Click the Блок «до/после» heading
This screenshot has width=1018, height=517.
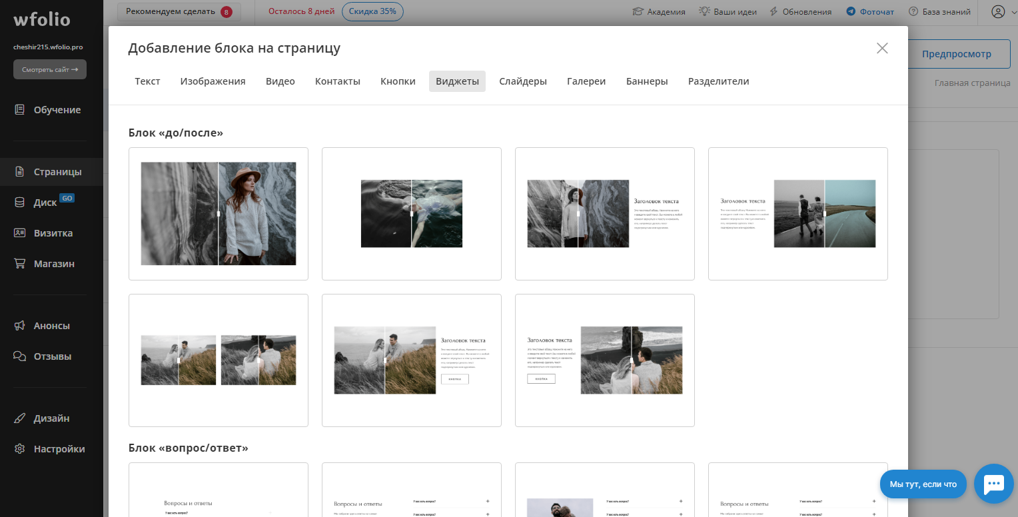click(176, 133)
